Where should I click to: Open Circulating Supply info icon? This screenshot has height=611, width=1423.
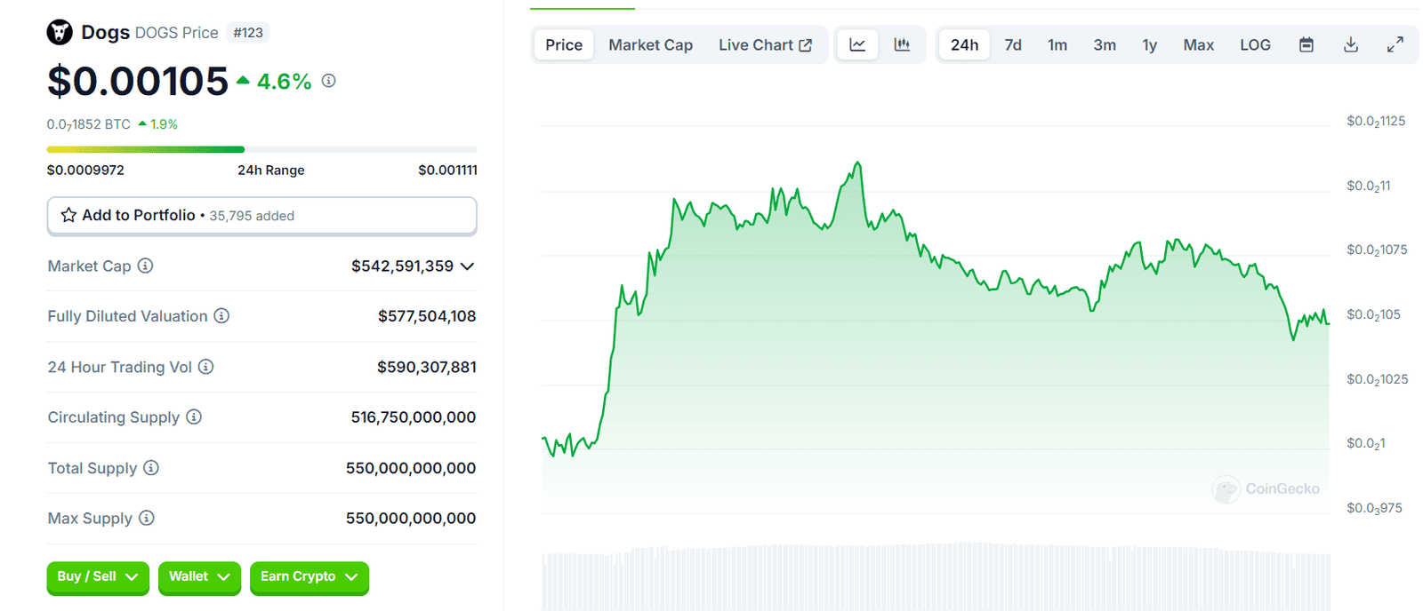pyautogui.click(x=194, y=417)
